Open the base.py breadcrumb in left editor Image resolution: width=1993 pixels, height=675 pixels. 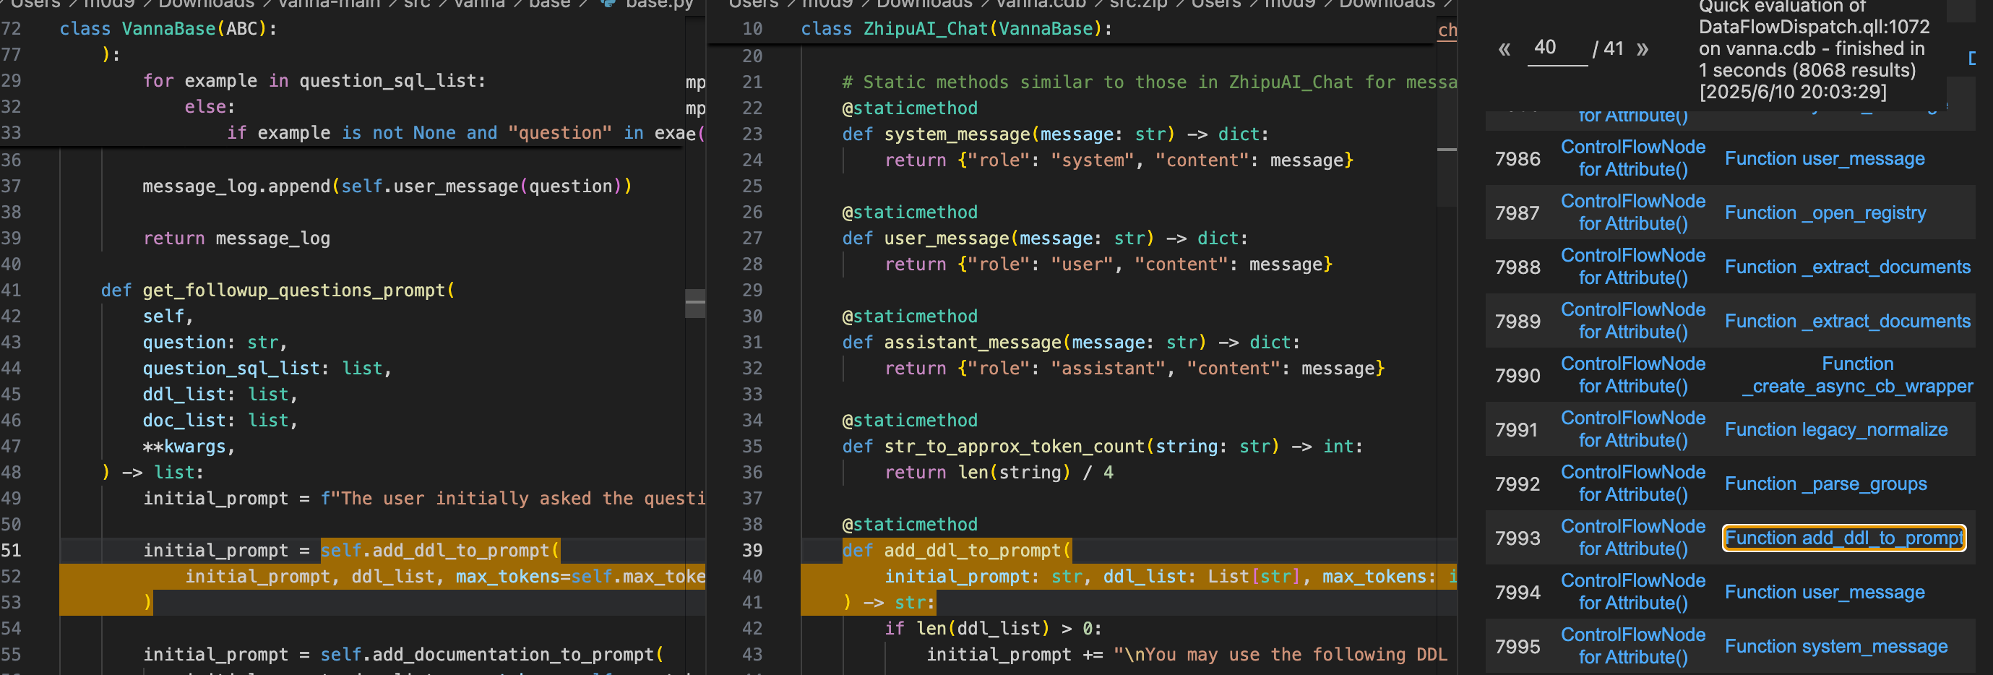pos(659,4)
